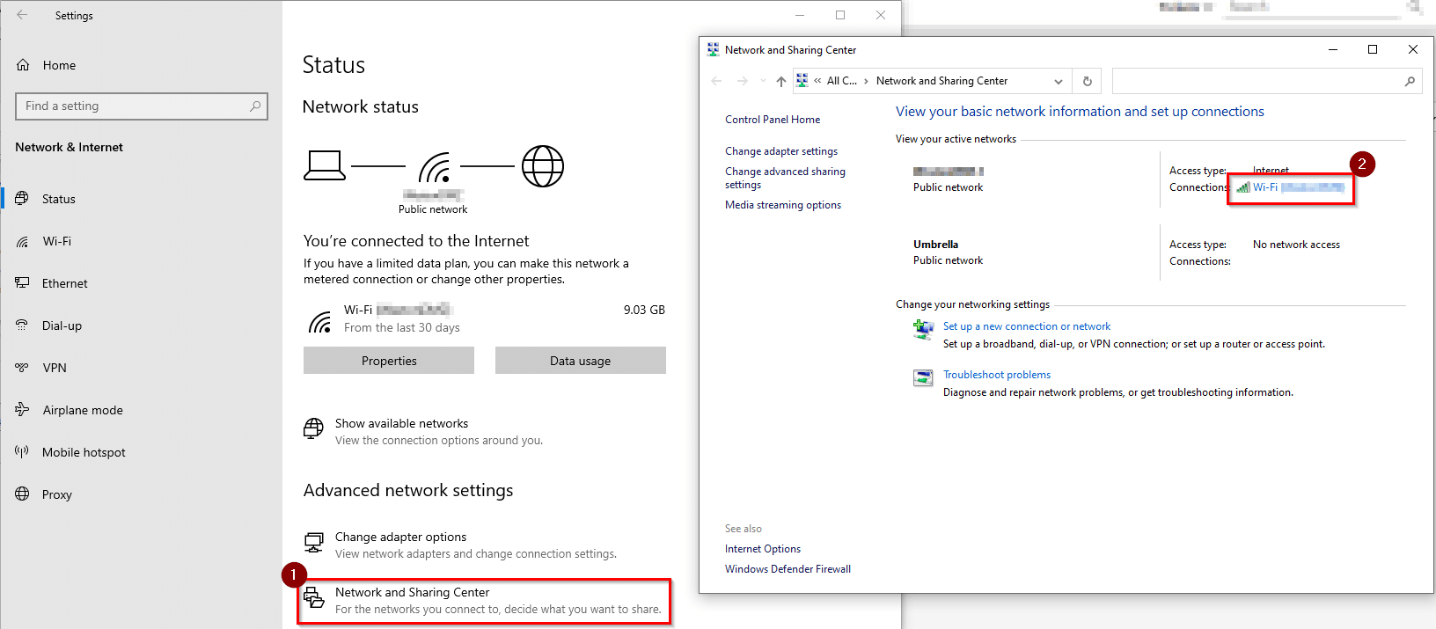The height and width of the screenshot is (629, 1436).
Task: Expand the address bar history dropdown
Action: tap(1059, 81)
